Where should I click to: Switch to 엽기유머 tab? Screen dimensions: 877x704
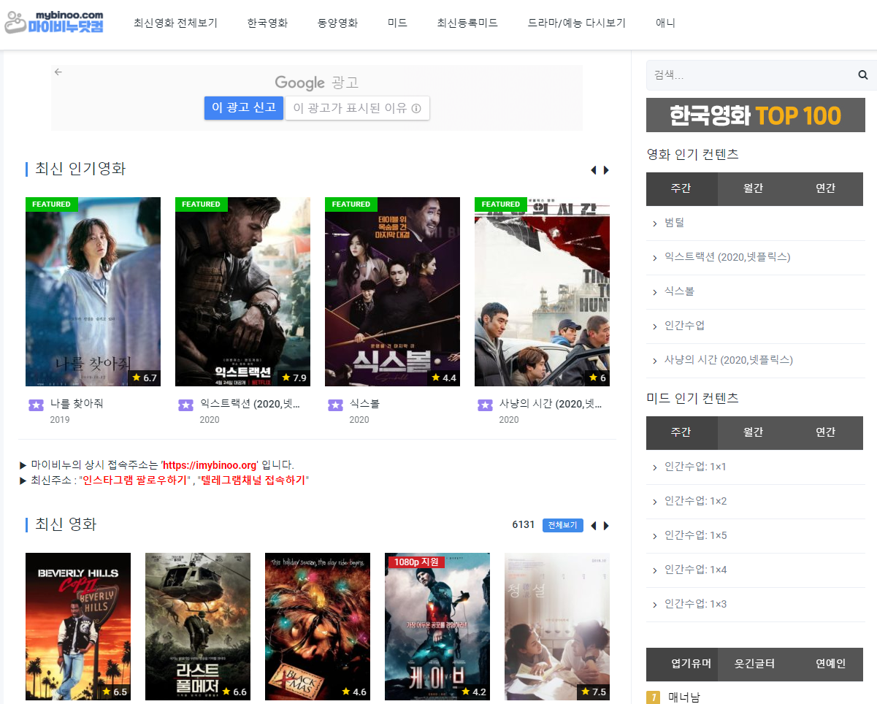click(681, 664)
